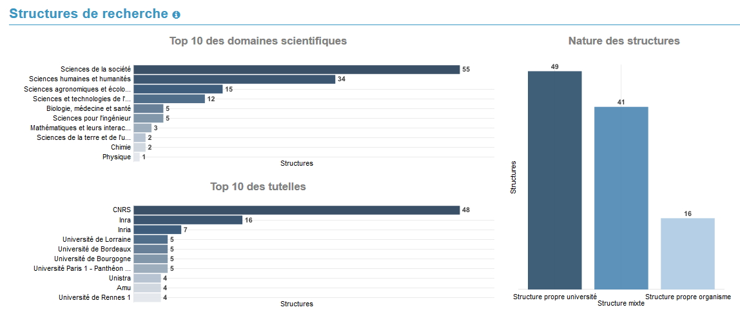The image size is (740, 325).
Task: Click the Université de Bourgogne bar
Action: 151,259
